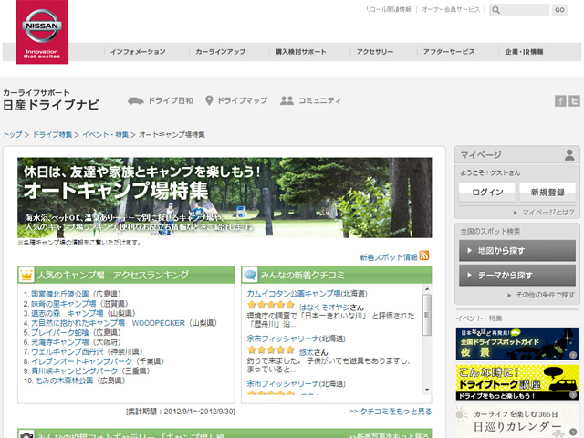This screenshot has height=438, width=584.
Task: Click the ドライブ日和 car icon
Action: [x=135, y=100]
